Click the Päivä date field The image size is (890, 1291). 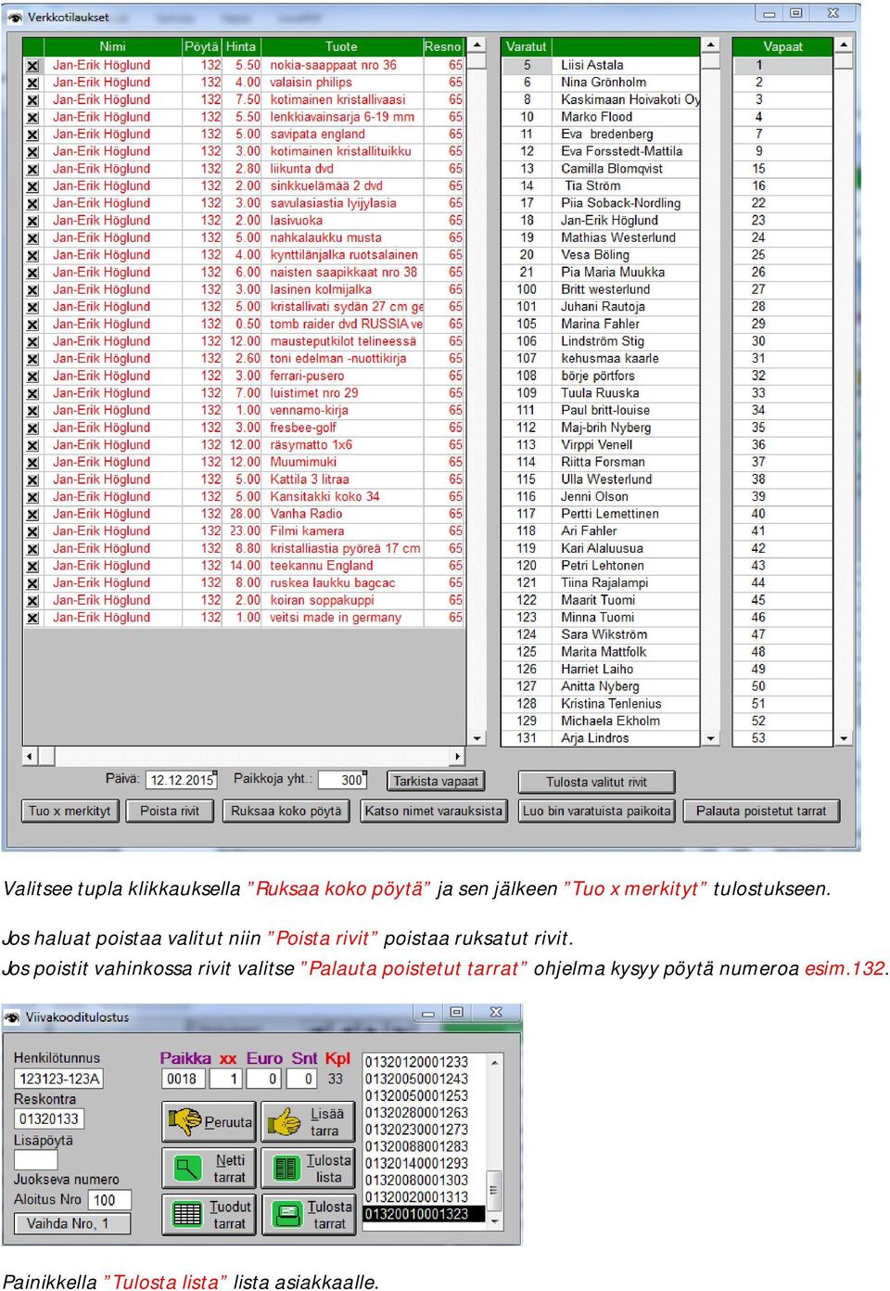(x=182, y=780)
